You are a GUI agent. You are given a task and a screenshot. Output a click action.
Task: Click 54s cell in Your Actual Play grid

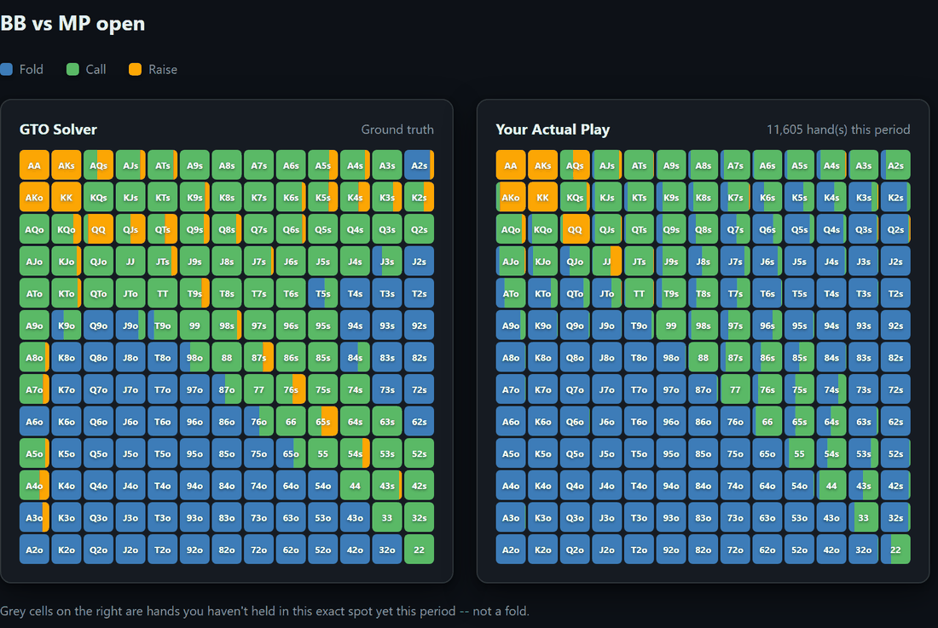click(831, 453)
